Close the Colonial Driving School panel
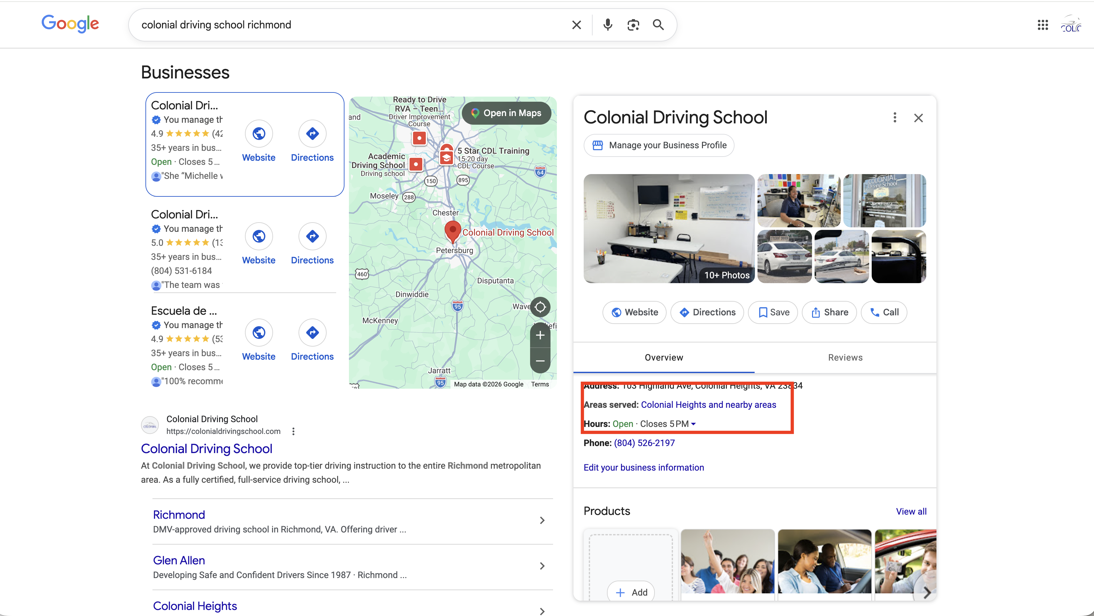 coord(918,118)
